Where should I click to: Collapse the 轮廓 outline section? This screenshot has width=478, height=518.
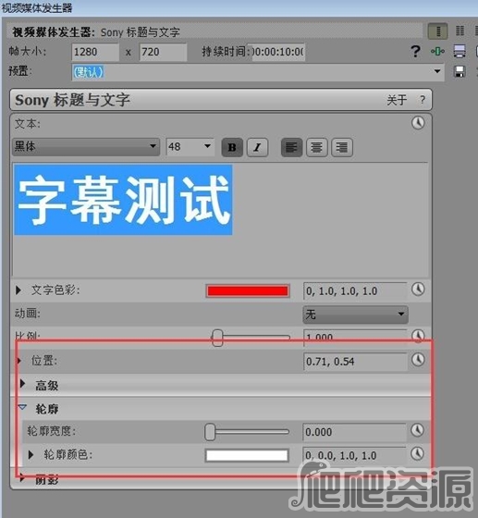click(22, 407)
